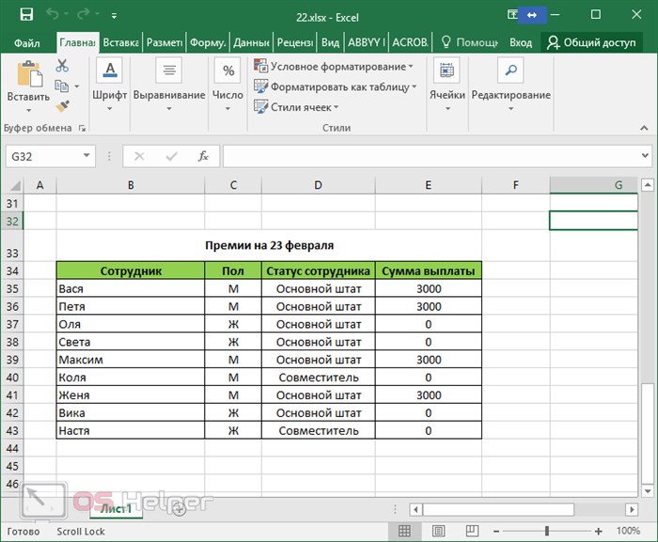Switch to the ABBYY tab
Screen dimensions: 658x542
(367, 42)
